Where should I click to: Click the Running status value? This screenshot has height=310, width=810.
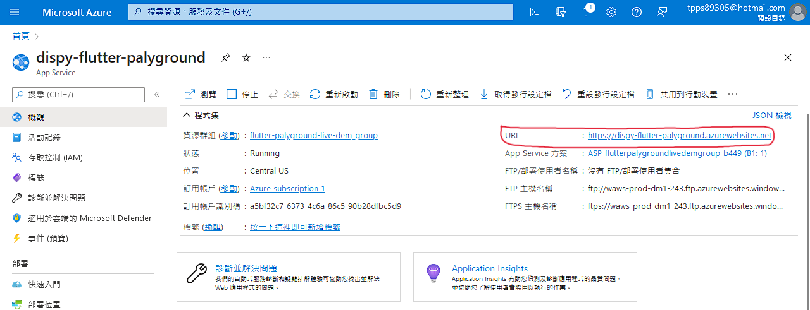coord(265,153)
